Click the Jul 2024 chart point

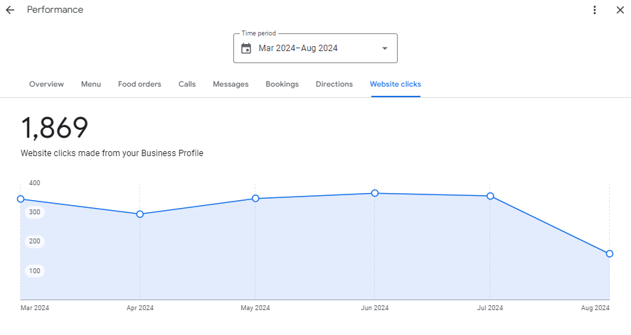pyautogui.click(x=490, y=196)
